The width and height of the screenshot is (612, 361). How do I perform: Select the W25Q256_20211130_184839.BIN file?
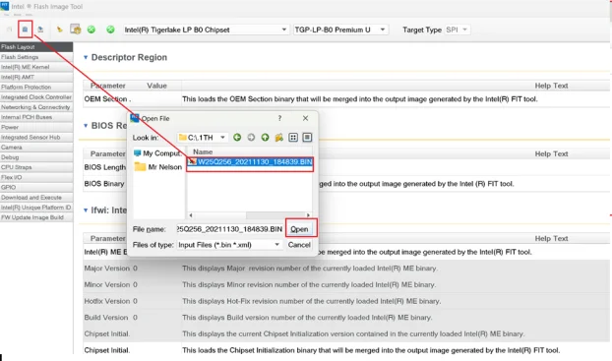[250, 161]
